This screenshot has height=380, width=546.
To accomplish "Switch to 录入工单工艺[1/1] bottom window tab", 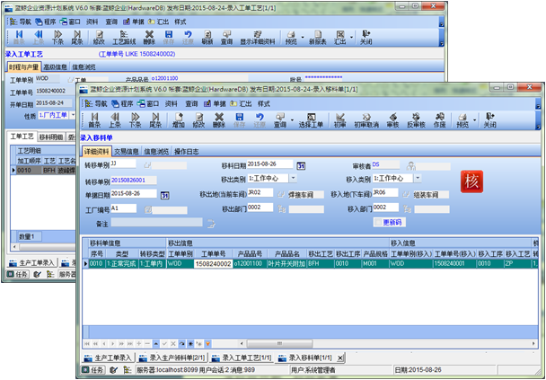I will pyautogui.click(x=242, y=358).
